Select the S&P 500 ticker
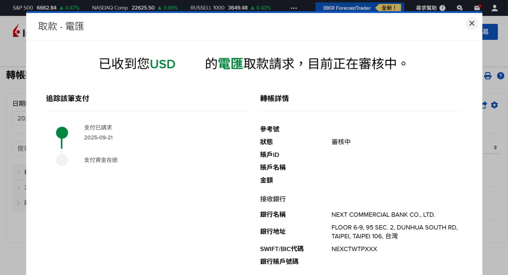Viewport: 508px width, 275px height. [x=46, y=8]
